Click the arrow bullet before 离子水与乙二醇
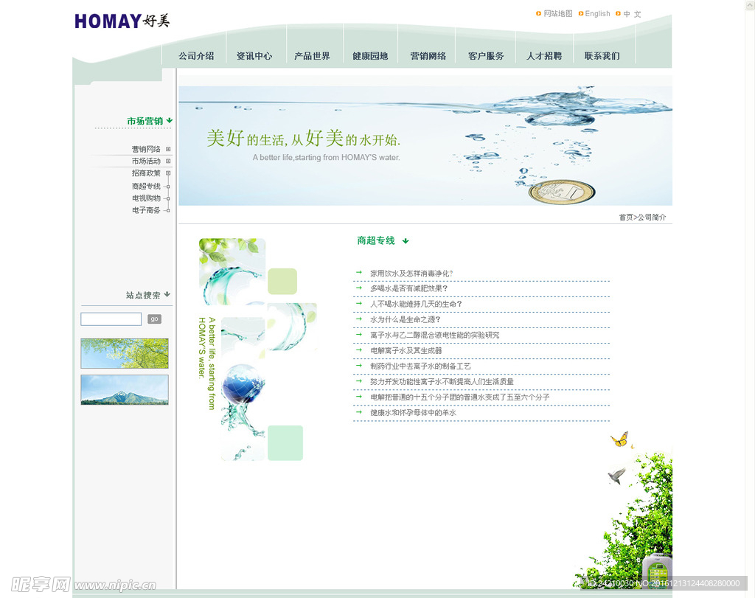755x598 pixels. tap(359, 334)
